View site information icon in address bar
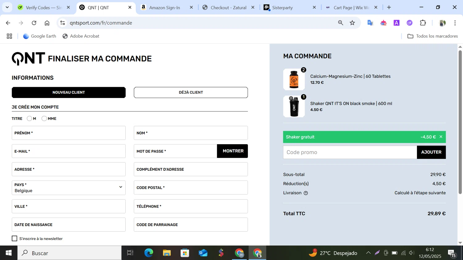 tap(63, 23)
